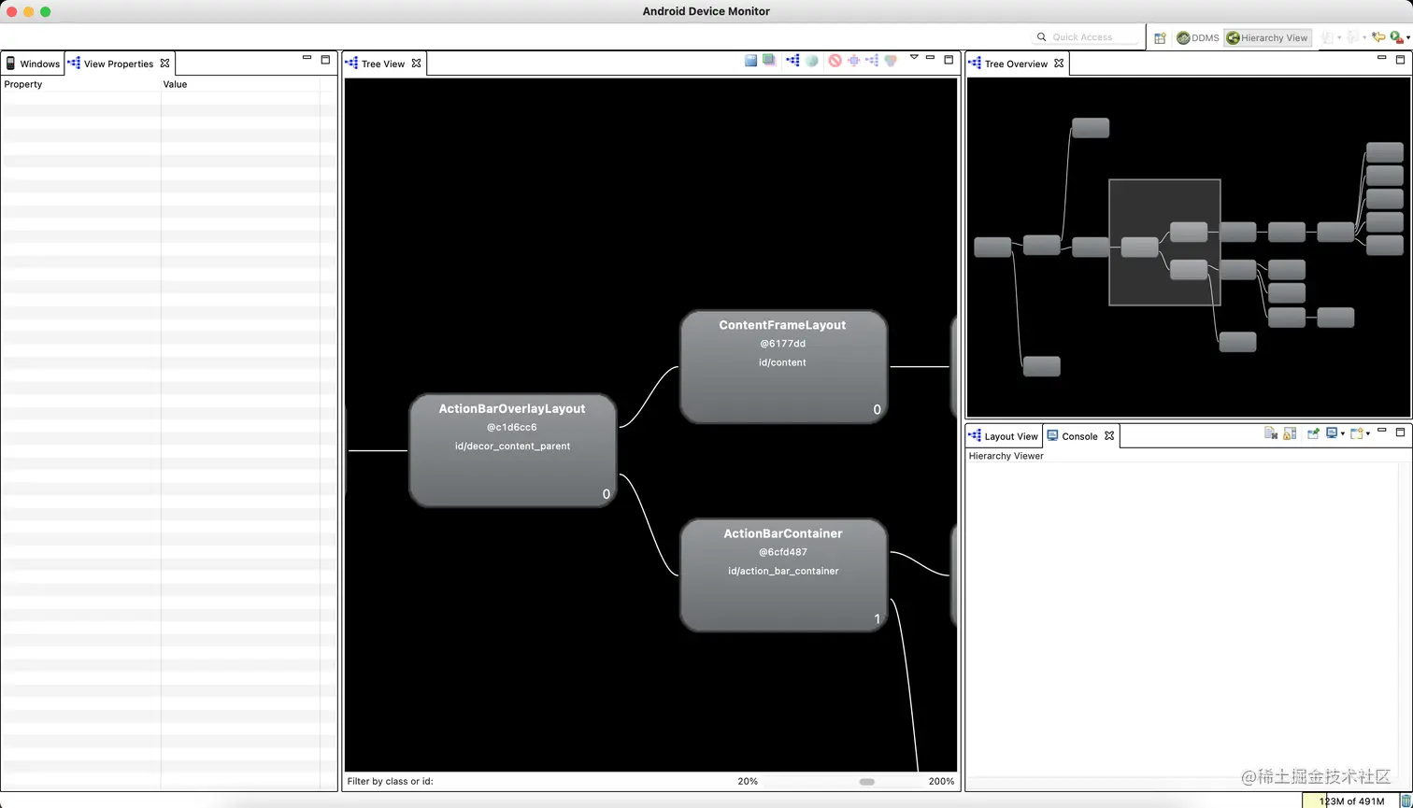The image size is (1413, 808).
Task: Select the Tree View tab
Action: [x=382, y=64]
